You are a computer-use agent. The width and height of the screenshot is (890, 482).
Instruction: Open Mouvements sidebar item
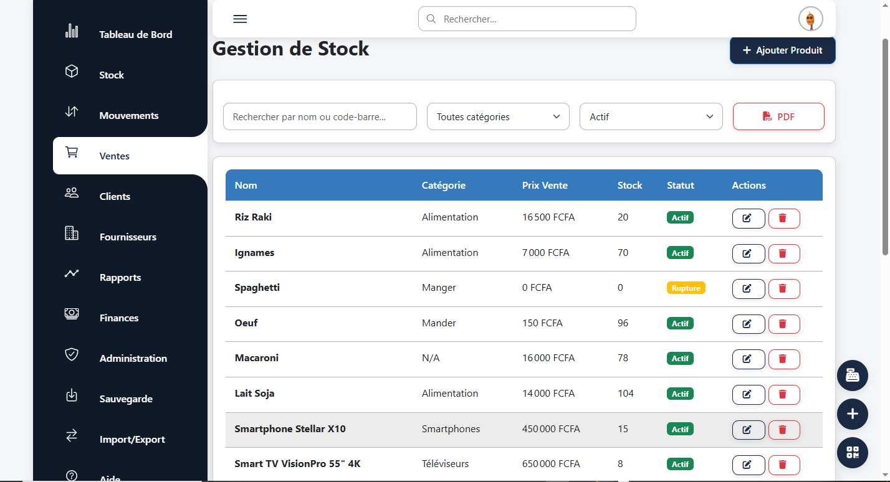click(x=130, y=115)
